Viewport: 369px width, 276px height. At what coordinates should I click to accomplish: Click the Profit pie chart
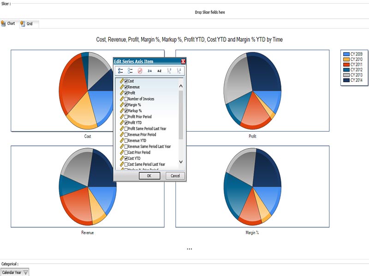(252, 91)
